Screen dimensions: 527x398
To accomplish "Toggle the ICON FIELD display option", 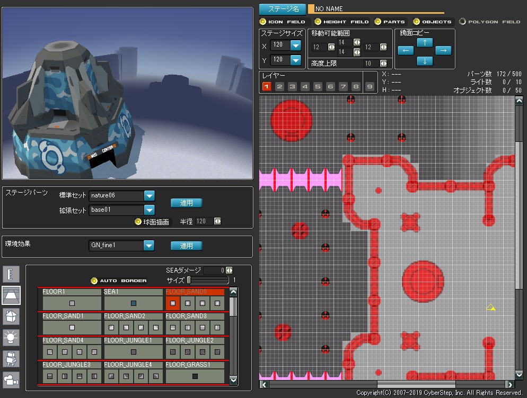I will tap(283, 22).
